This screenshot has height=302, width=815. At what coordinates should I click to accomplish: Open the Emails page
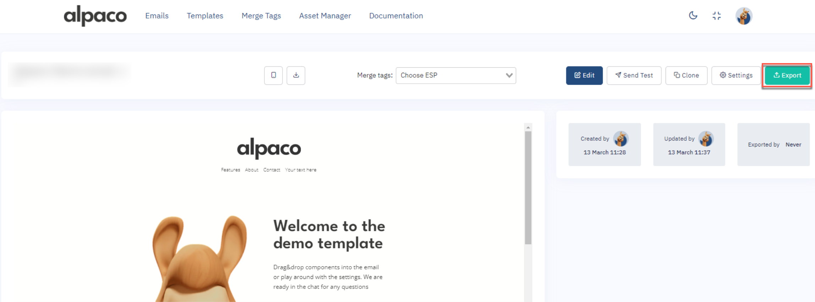[157, 16]
